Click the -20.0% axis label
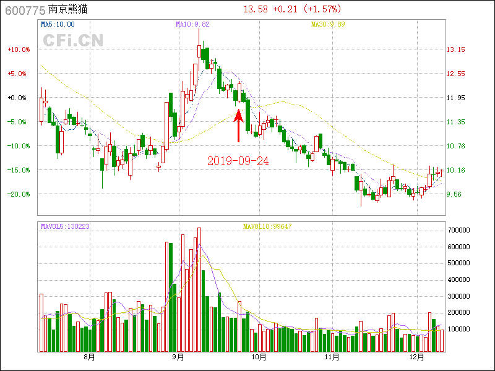 click(x=19, y=194)
